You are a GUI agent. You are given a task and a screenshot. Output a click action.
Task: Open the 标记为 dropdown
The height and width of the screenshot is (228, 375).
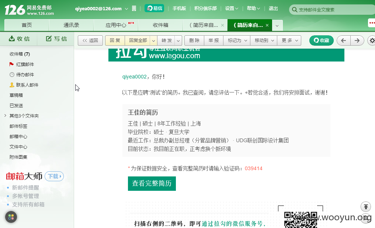click(x=237, y=41)
